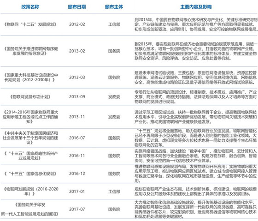Click content text starting 到2015年，中国要在物联网核心技术

point(196,24)
